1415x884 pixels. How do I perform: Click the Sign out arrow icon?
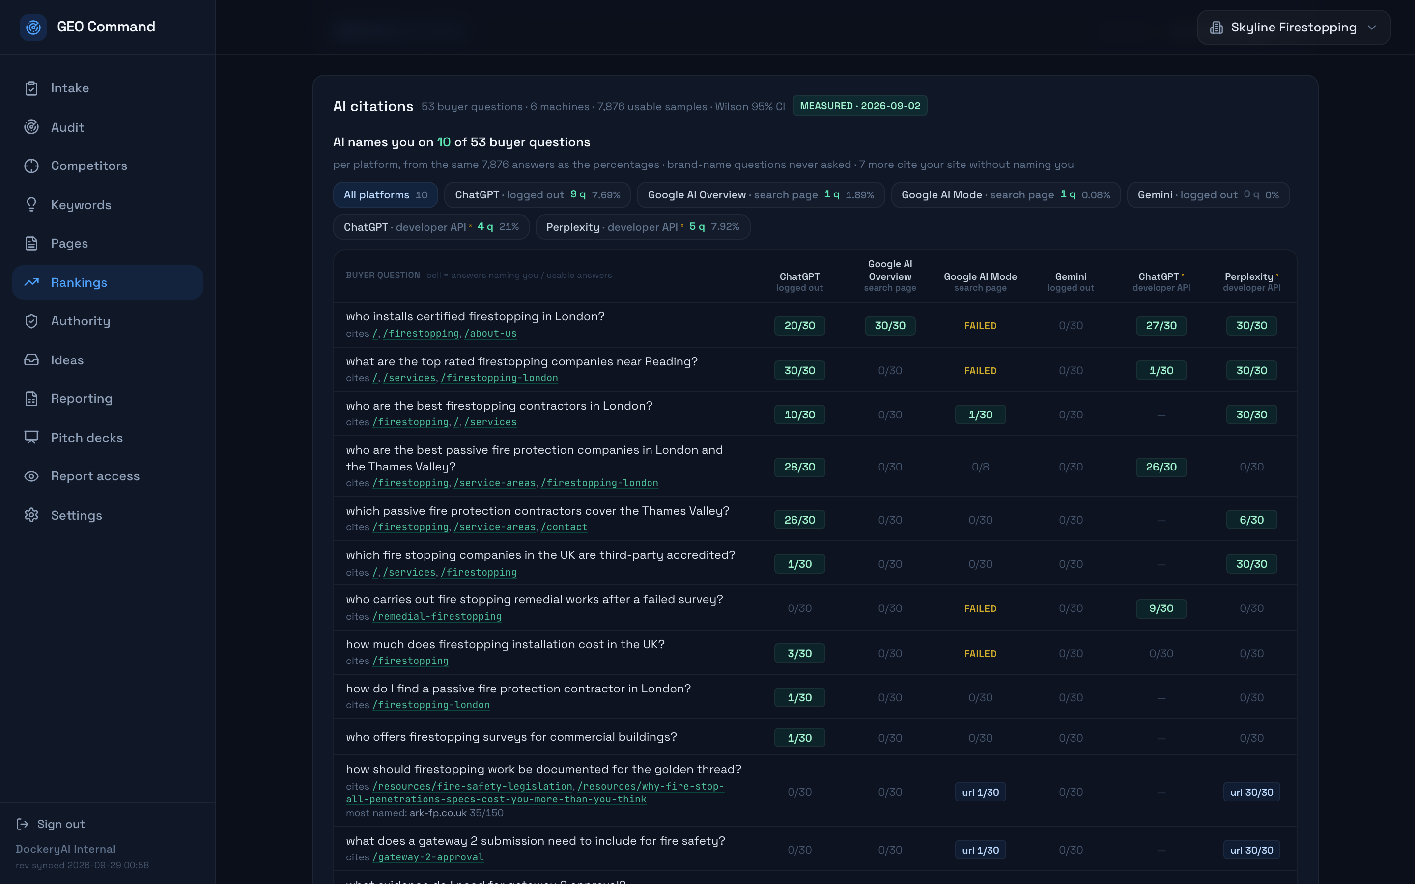point(23,824)
